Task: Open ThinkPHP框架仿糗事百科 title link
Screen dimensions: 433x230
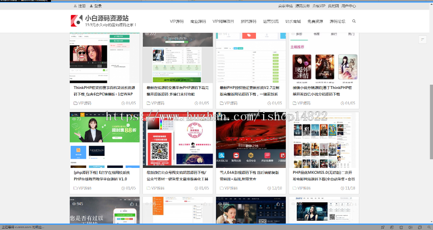Action: pos(104,91)
